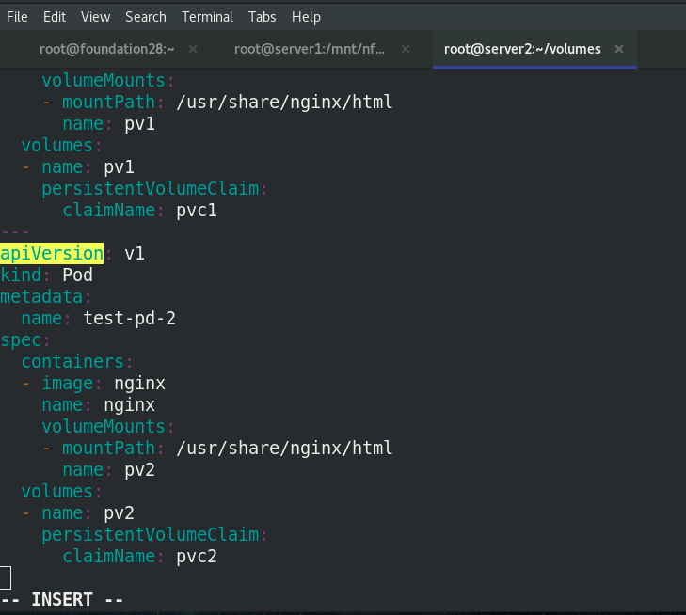Image resolution: width=686 pixels, height=615 pixels.
Task: Click claimName value pvc2
Action: point(197,557)
